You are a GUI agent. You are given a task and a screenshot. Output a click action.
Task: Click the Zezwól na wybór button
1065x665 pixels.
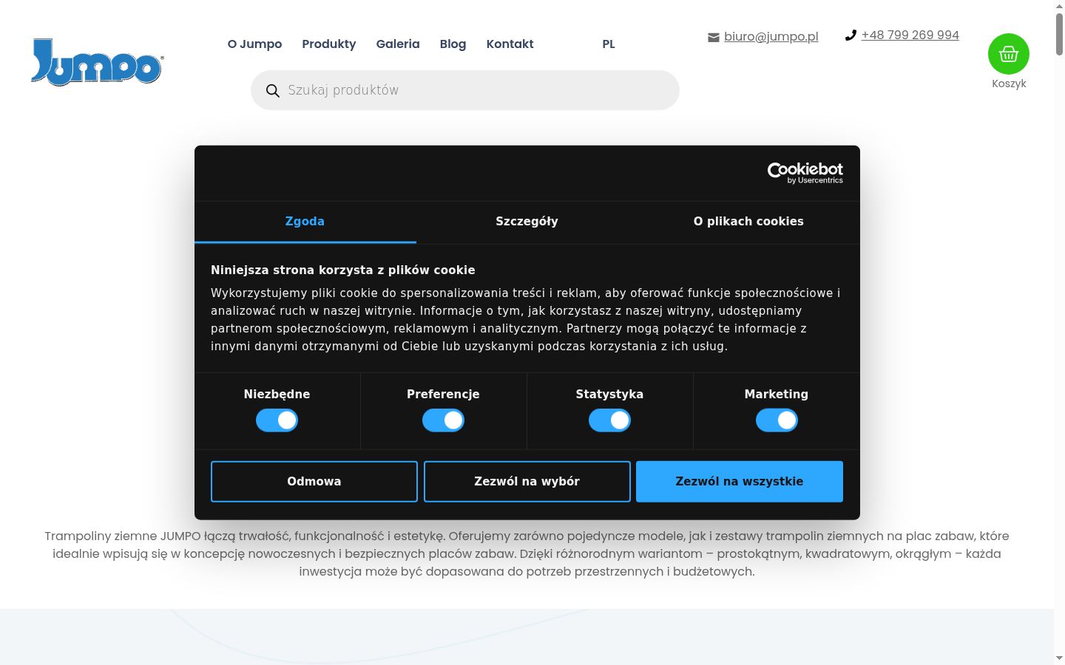527,482
